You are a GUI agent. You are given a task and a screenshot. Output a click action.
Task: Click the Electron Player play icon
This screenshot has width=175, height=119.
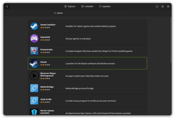coord(34,76)
